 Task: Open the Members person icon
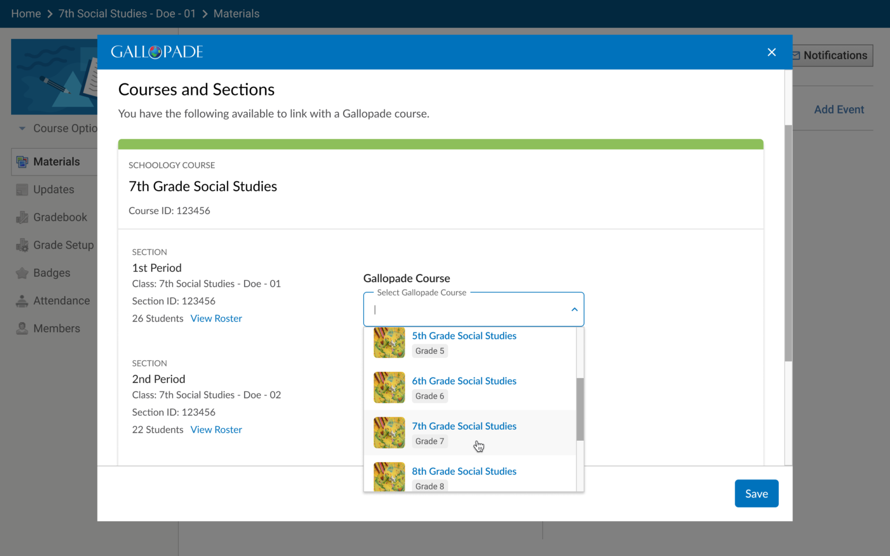tap(22, 328)
